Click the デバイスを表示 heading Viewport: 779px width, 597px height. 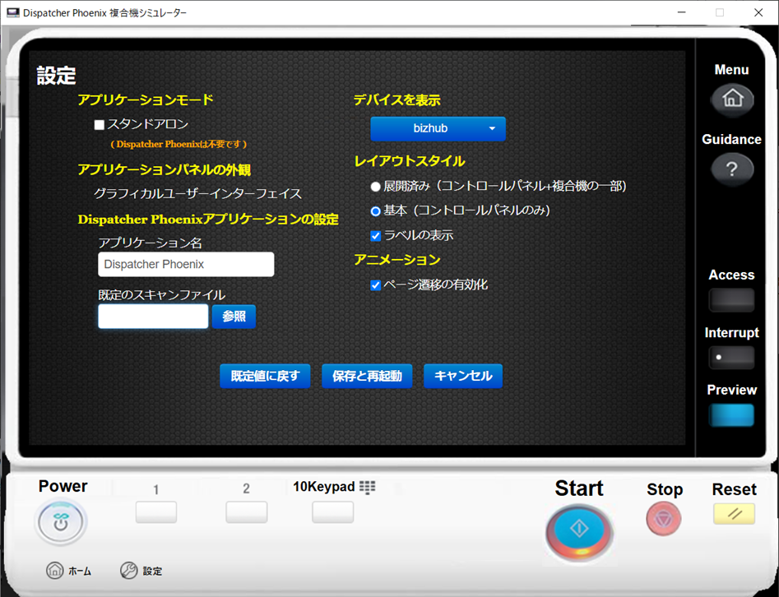(x=397, y=100)
